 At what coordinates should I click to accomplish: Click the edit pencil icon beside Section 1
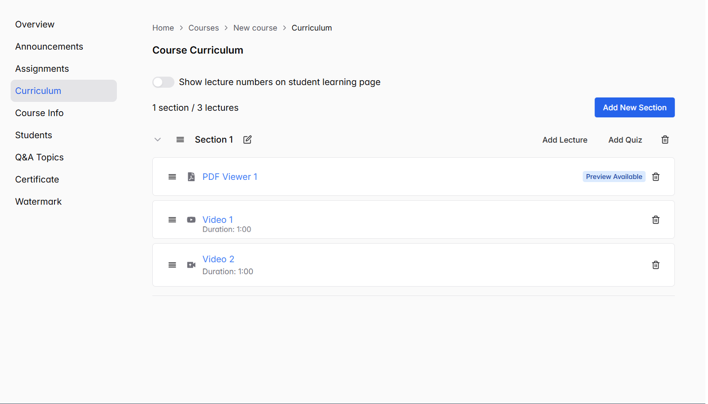(x=248, y=140)
